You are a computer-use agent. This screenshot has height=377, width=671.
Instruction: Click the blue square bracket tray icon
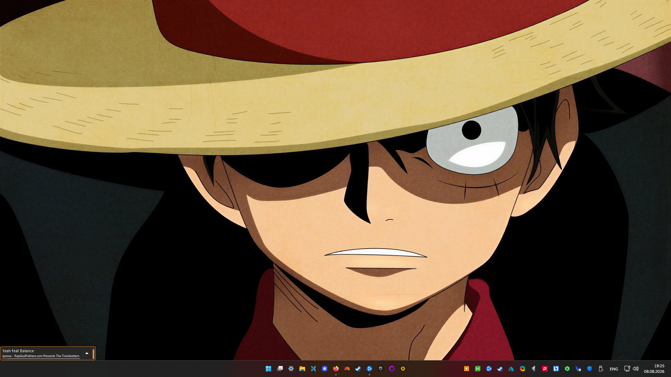click(x=556, y=369)
